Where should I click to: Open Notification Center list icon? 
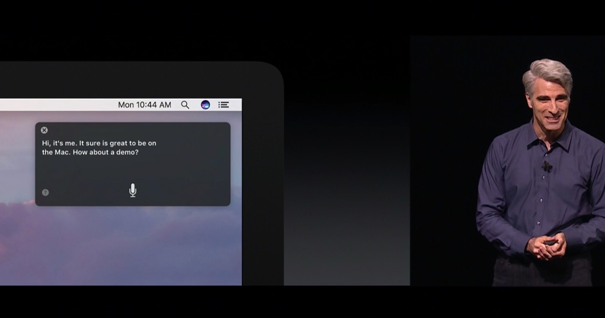[x=224, y=105]
